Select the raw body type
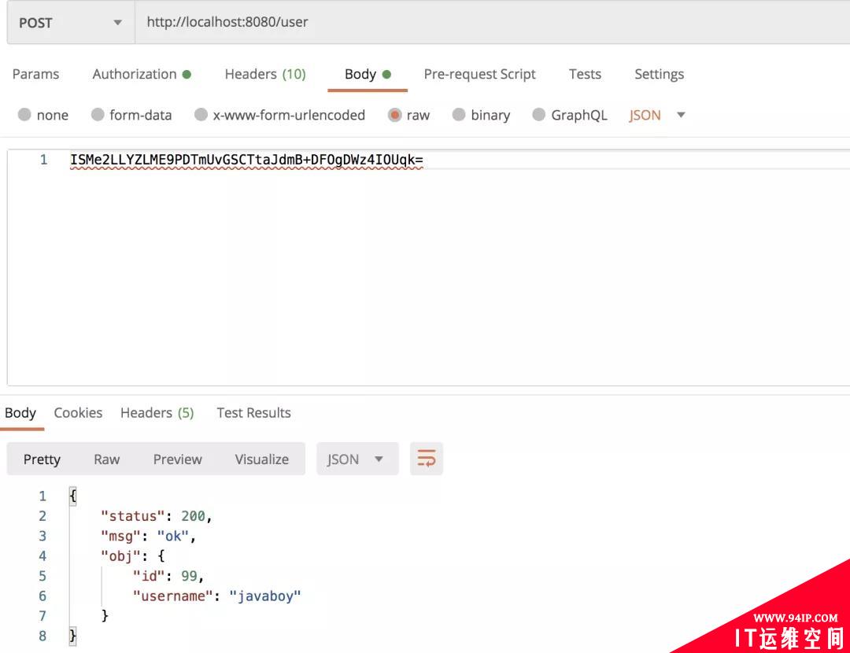 point(394,115)
